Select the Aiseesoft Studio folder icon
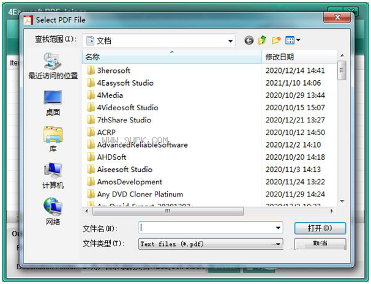Viewport: 371px width, 284px height. click(91, 170)
